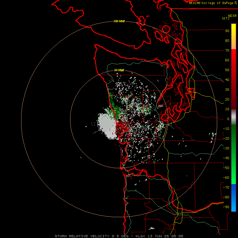Click the blue bottom section of color bar
The height and width of the screenshot is (238, 238).
point(234,198)
